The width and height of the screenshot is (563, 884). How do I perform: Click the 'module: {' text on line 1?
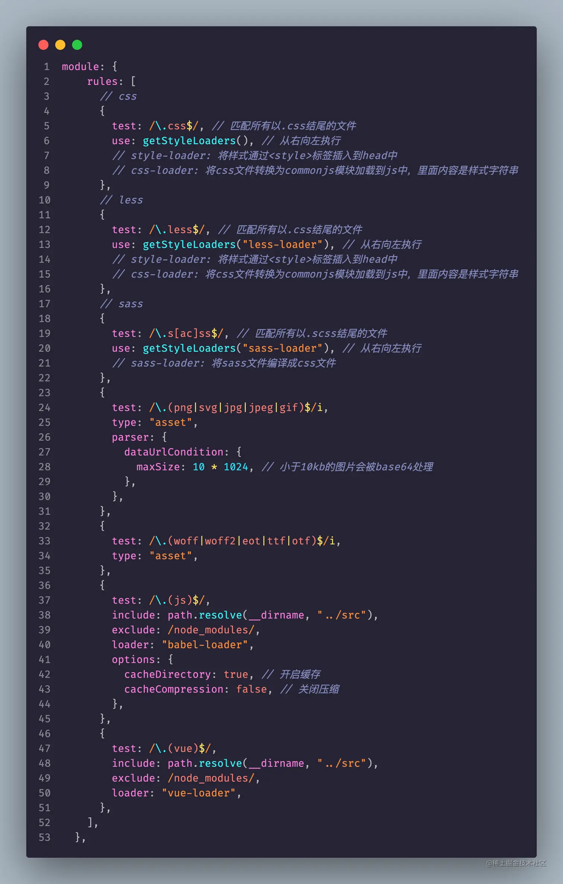point(90,67)
